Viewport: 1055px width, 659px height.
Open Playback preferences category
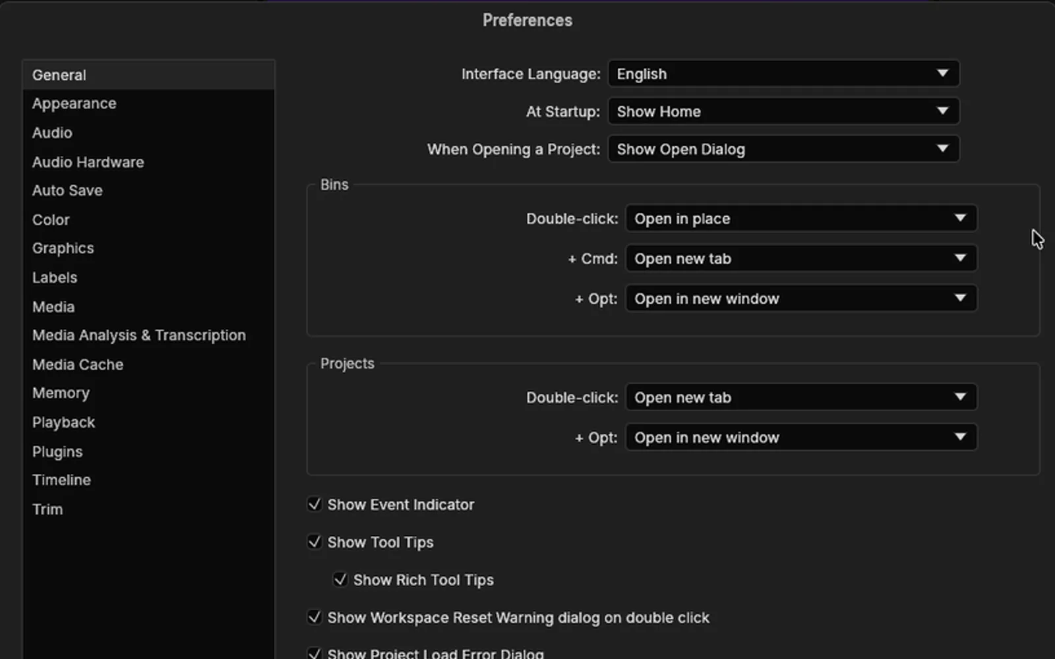(x=148, y=422)
